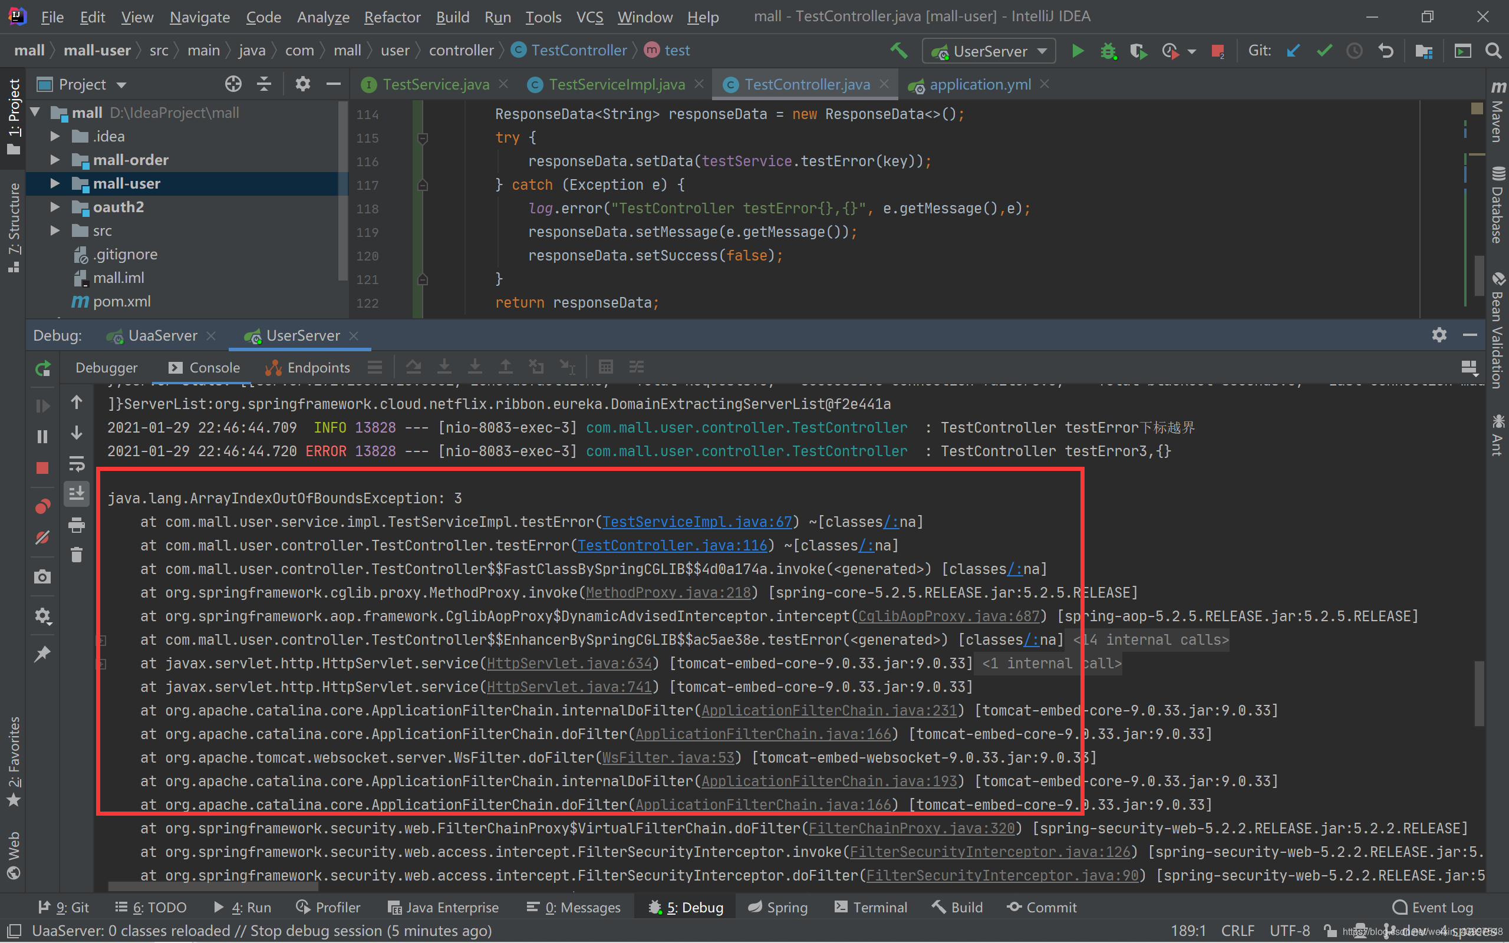
Task: Jump down the stack trace with the down arrow
Action: (x=77, y=433)
